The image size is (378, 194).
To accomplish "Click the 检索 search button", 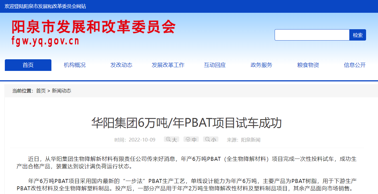I will 358,35.
